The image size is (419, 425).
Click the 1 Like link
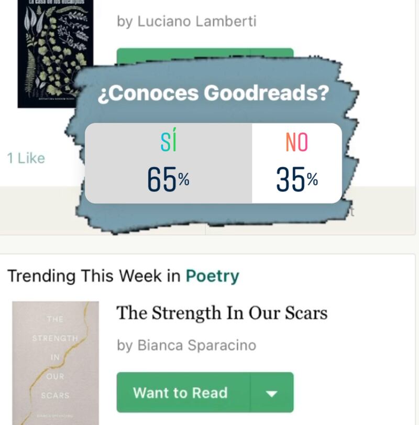[x=26, y=158]
